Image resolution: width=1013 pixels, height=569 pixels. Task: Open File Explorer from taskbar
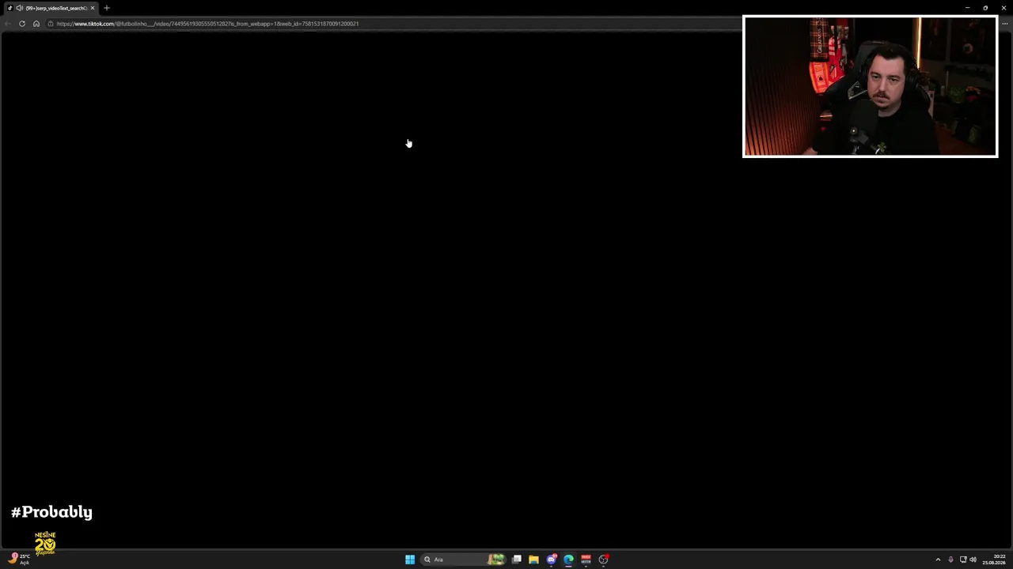click(534, 560)
